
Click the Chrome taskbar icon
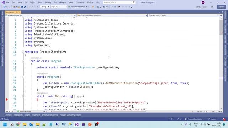tap(18, 124)
